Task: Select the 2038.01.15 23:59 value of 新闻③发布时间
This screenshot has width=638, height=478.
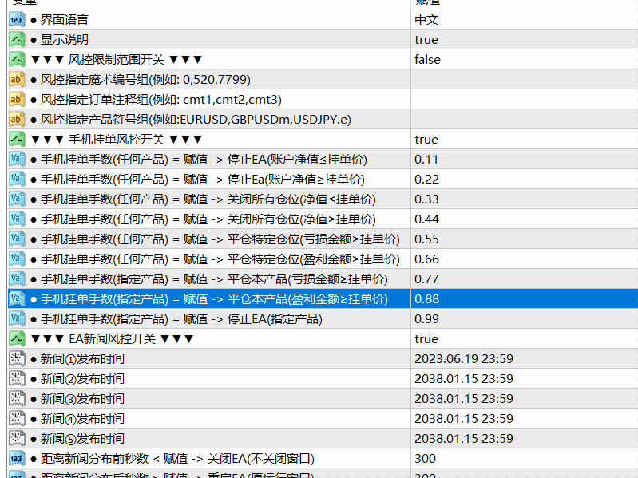Action: click(x=464, y=398)
